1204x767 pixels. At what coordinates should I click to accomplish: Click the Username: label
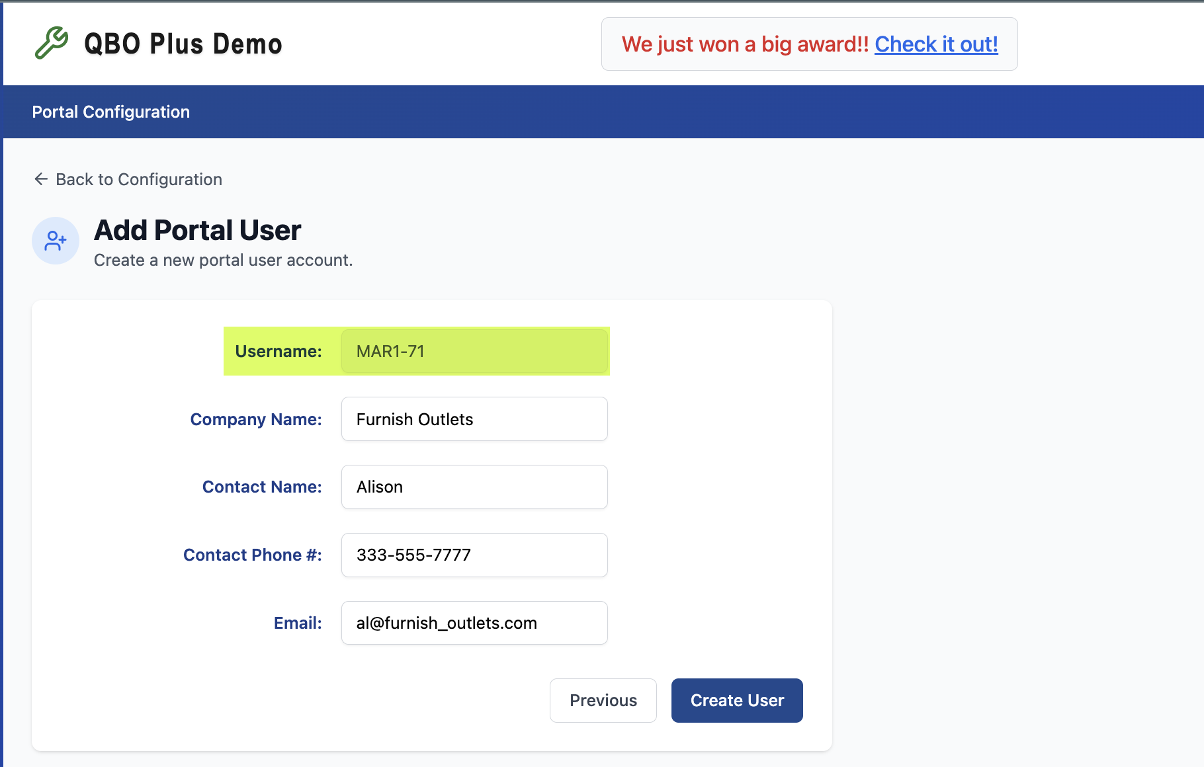tap(279, 351)
